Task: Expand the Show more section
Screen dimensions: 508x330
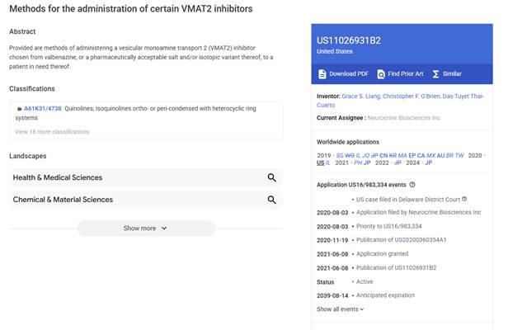Action: tap(145, 229)
